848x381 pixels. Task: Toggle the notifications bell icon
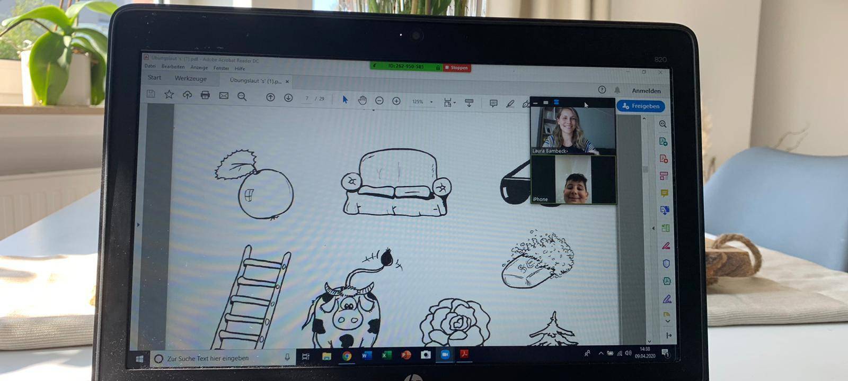(x=617, y=90)
